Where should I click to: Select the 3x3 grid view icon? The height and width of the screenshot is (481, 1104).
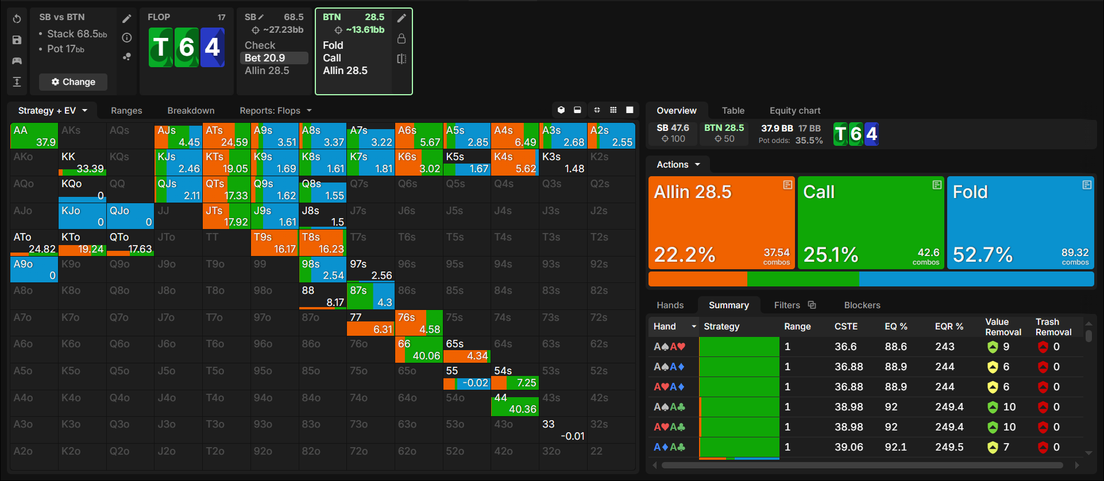click(613, 110)
